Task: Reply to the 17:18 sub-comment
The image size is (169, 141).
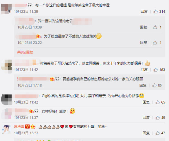Action: [x=143, y=85]
